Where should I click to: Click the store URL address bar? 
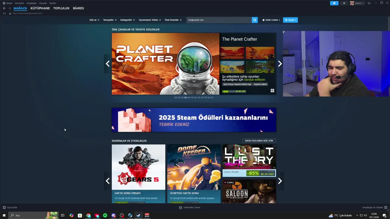27,13
